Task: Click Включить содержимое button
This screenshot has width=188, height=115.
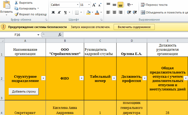Action: pos(134,27)
